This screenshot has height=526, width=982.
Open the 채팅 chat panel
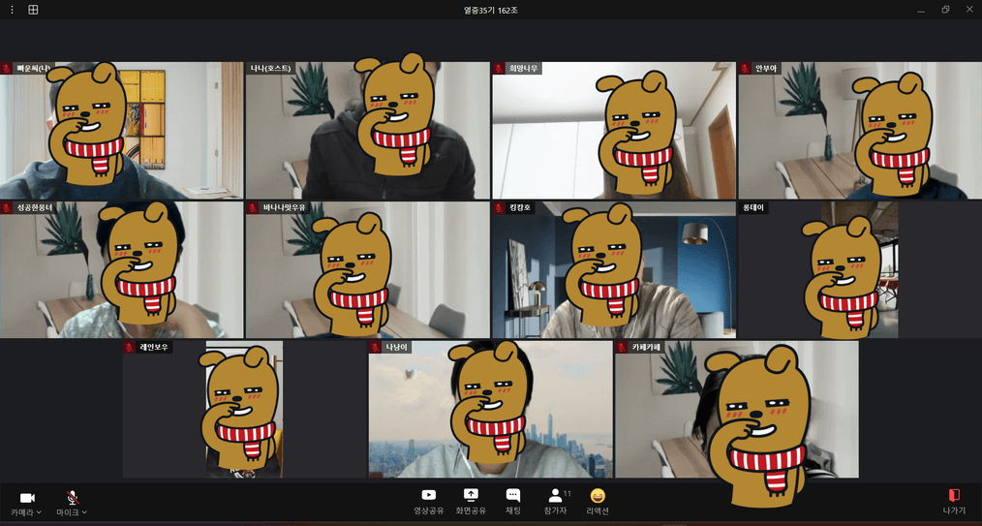(513, 502)
